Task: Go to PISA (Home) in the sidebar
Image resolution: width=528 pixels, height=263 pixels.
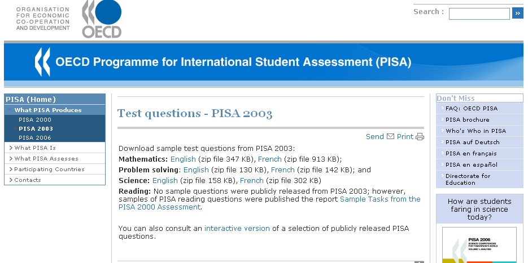Action: click(x=31, y=99)
